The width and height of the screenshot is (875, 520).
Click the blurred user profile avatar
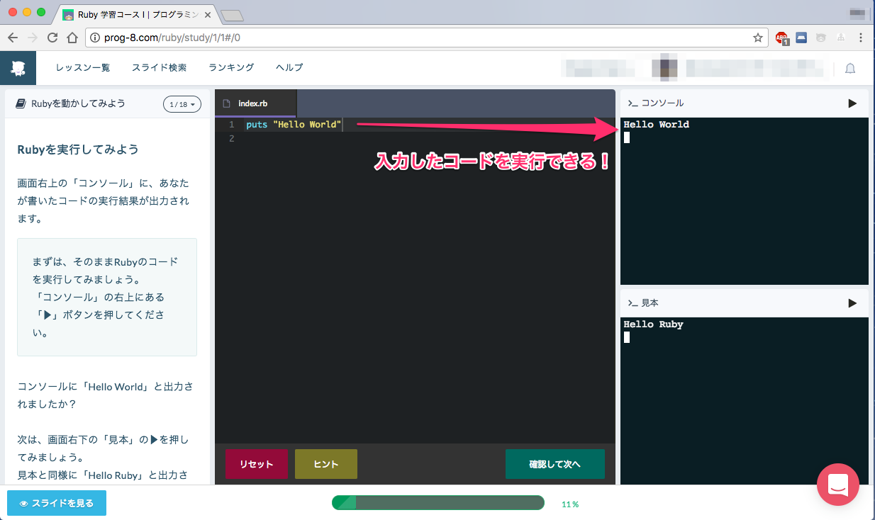pos(664,68)
